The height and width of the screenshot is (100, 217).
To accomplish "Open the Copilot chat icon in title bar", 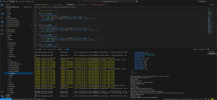I will point(137,1).
